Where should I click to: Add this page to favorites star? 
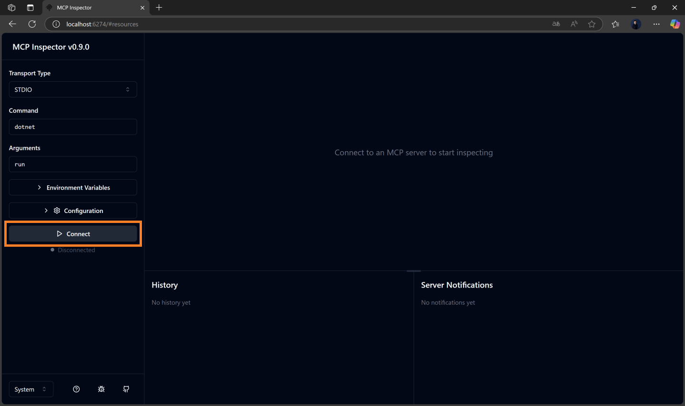(x=592, y=24)
